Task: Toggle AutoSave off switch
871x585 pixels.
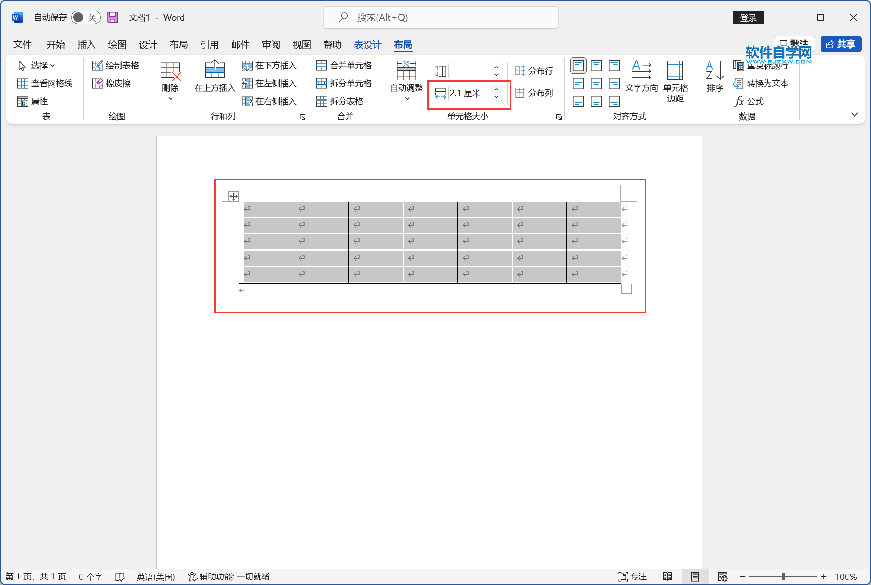Action: 85,17
